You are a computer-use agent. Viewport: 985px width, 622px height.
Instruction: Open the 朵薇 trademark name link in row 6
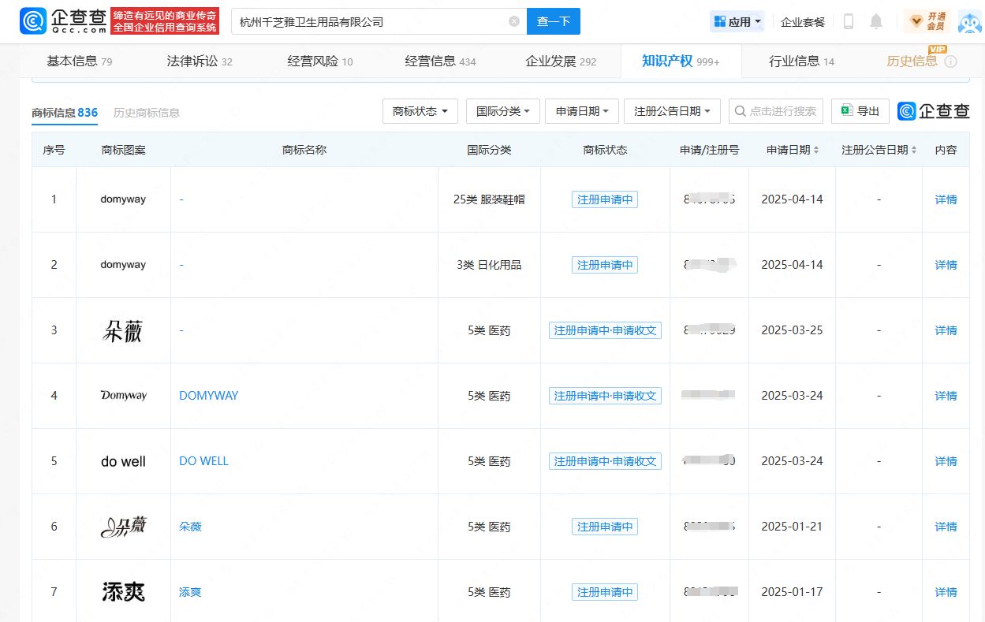190,527
